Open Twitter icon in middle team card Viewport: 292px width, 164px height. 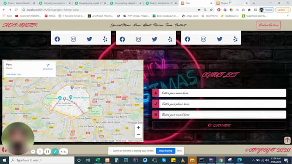tap(155, 39)
